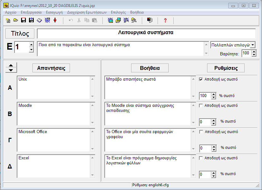Increase the Βαρύτητα weight value
This screenshot has height=190, width=262.
click(x=254, y=52)
